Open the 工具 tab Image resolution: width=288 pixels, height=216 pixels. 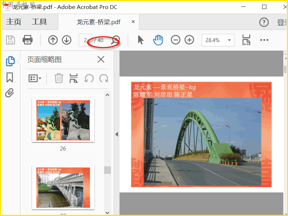click(39, 22)
